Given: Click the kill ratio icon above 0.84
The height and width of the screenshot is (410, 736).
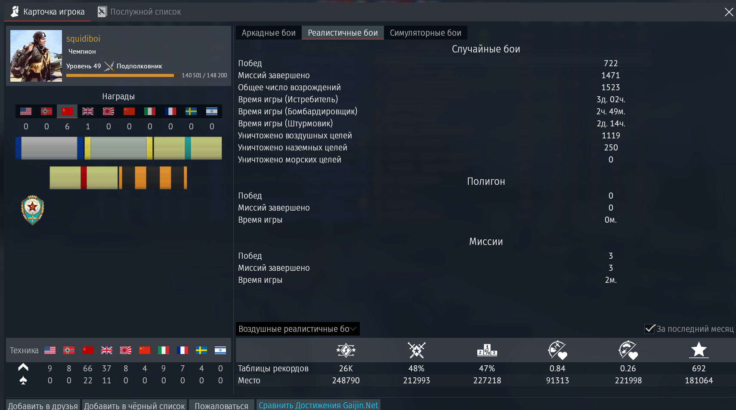Looking at the screenshot, I should tap(557, 350).
